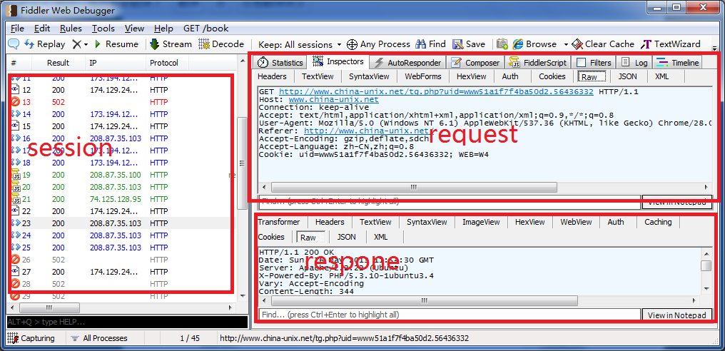Select session 21 IP 74.125.128.95
This screenshot has height=351, width=725.
(116, 199)
